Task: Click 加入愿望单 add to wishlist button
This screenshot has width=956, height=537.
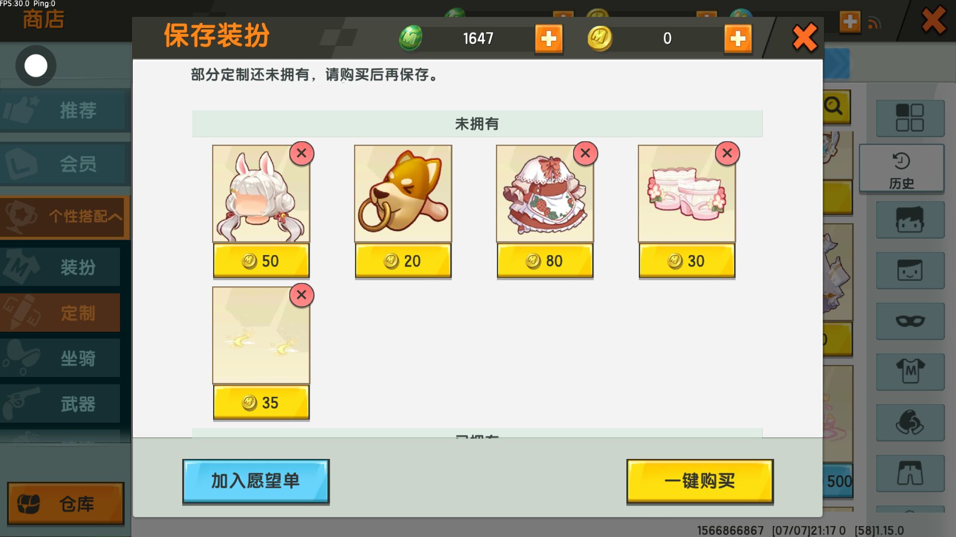Action: coord(256,481)
